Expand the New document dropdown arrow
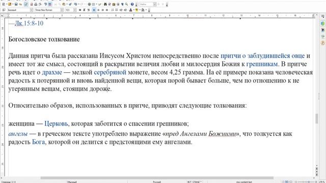This screenshot has height=183, width=326. (x=7, y=4)
